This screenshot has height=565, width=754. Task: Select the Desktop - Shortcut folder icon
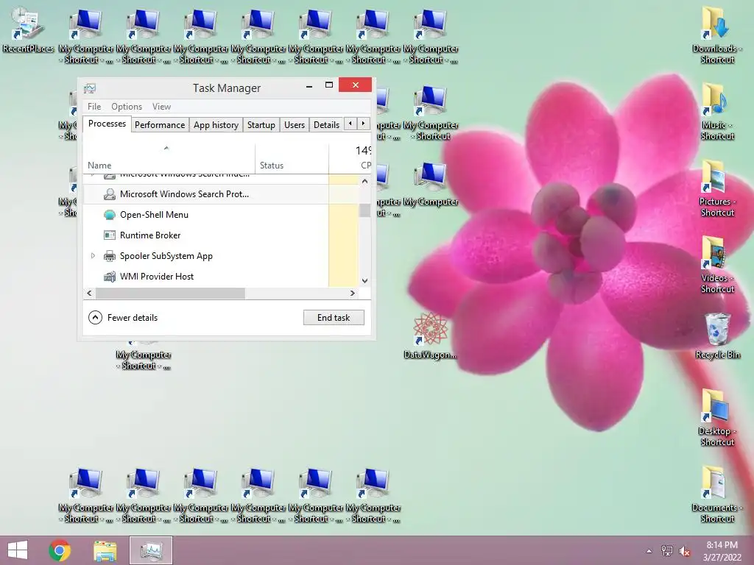point(717,417)
